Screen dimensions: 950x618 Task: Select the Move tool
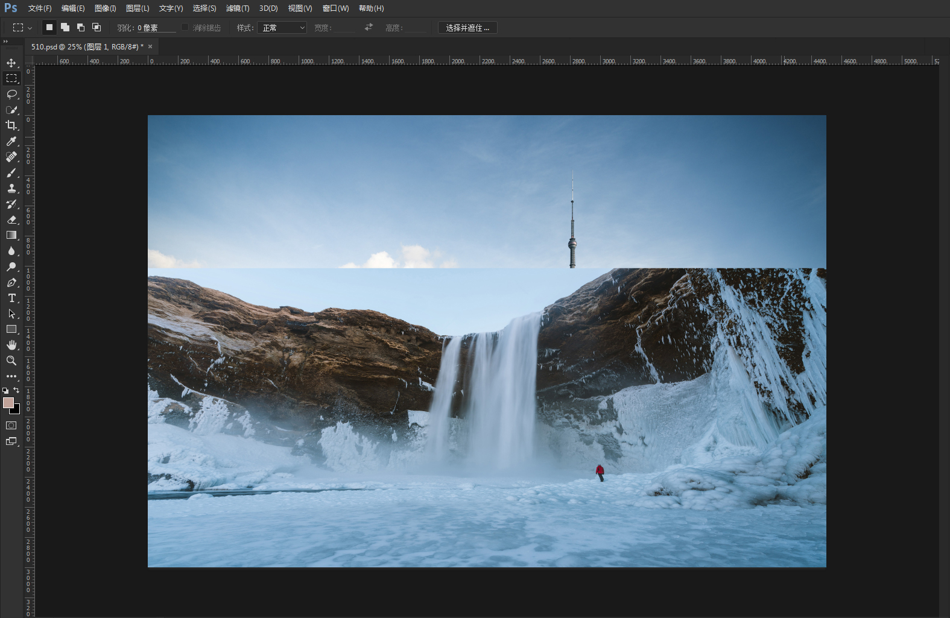[11, 63]
